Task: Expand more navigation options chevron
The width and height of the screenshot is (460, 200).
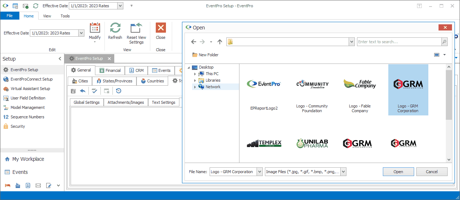Action: pyautogui.click(x=58, y=185)
